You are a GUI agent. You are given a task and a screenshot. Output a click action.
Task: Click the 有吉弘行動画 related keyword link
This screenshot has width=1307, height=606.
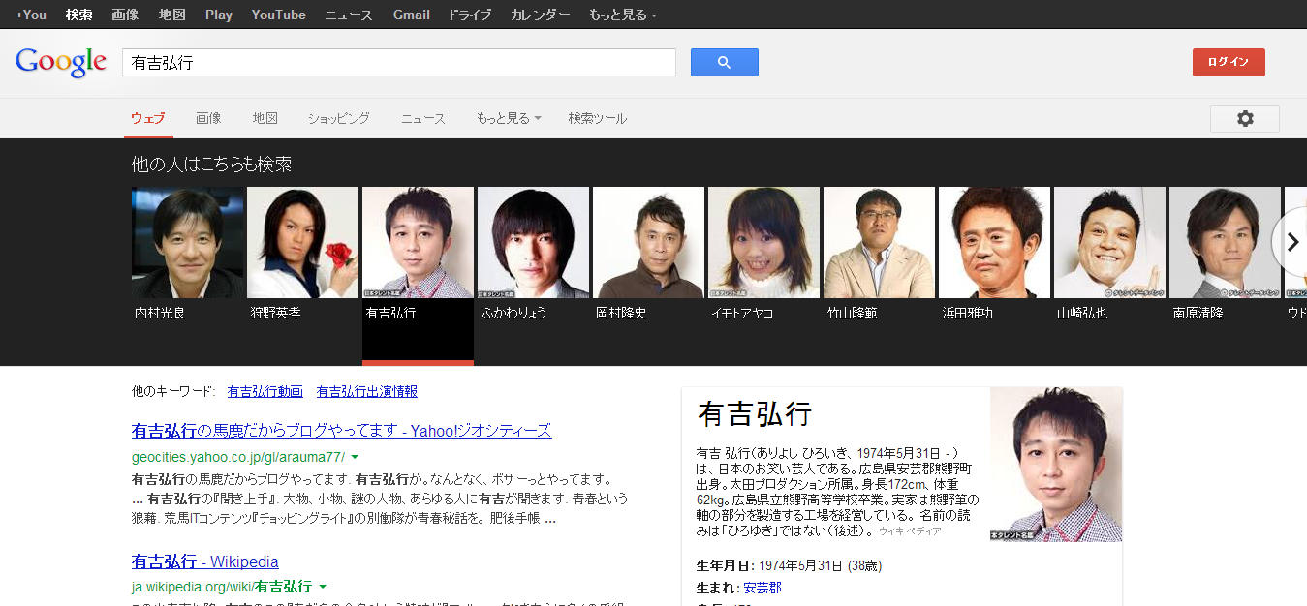point(265,391)
